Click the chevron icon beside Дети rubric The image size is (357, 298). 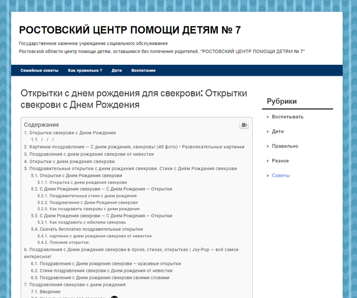[x=267, y=132]
